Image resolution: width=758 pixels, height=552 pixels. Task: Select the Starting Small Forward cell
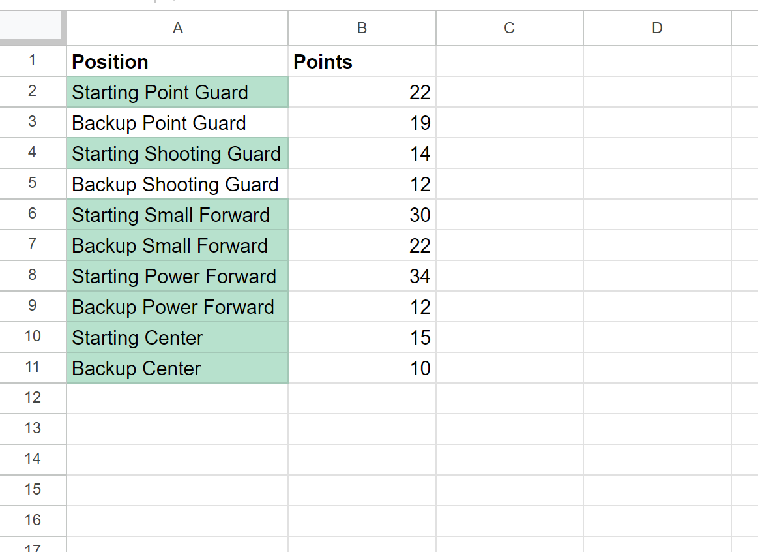(x=177, y=215)
